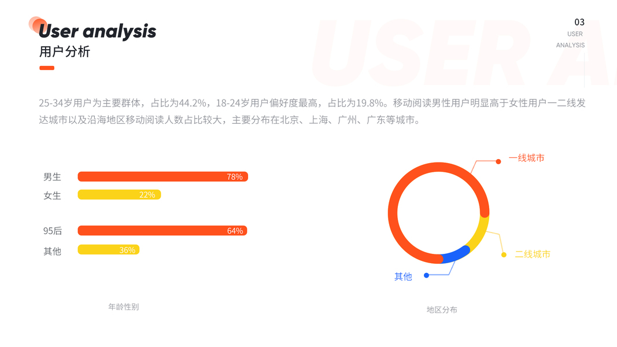The image size is (617, 347).
Task: Click the 一线城市 legend label
Action: [x=526, y=158]
